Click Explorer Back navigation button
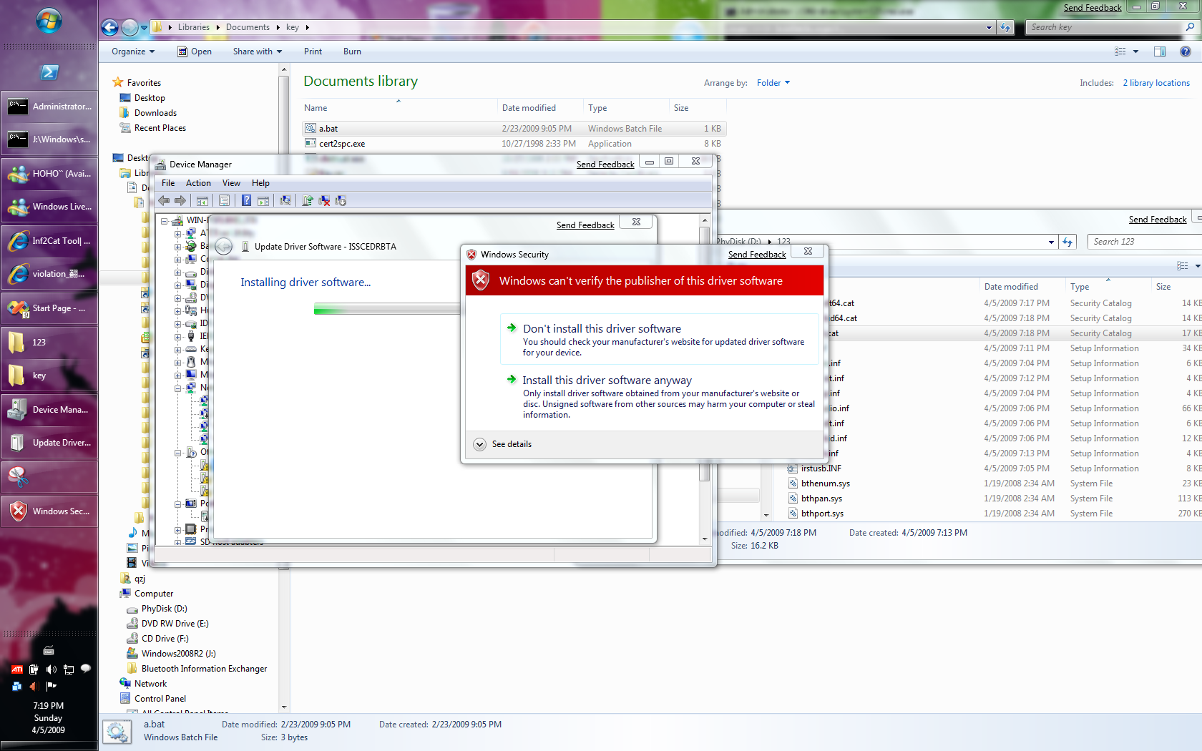 109,27
